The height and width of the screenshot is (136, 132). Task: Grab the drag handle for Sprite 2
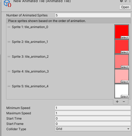[9, 42]
